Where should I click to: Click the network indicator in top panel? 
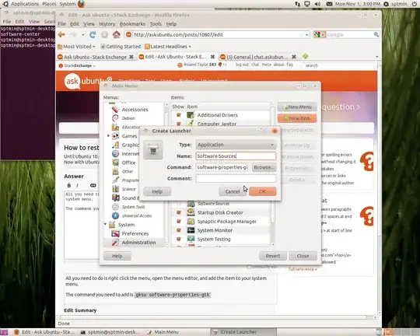[x=297, y=4]
